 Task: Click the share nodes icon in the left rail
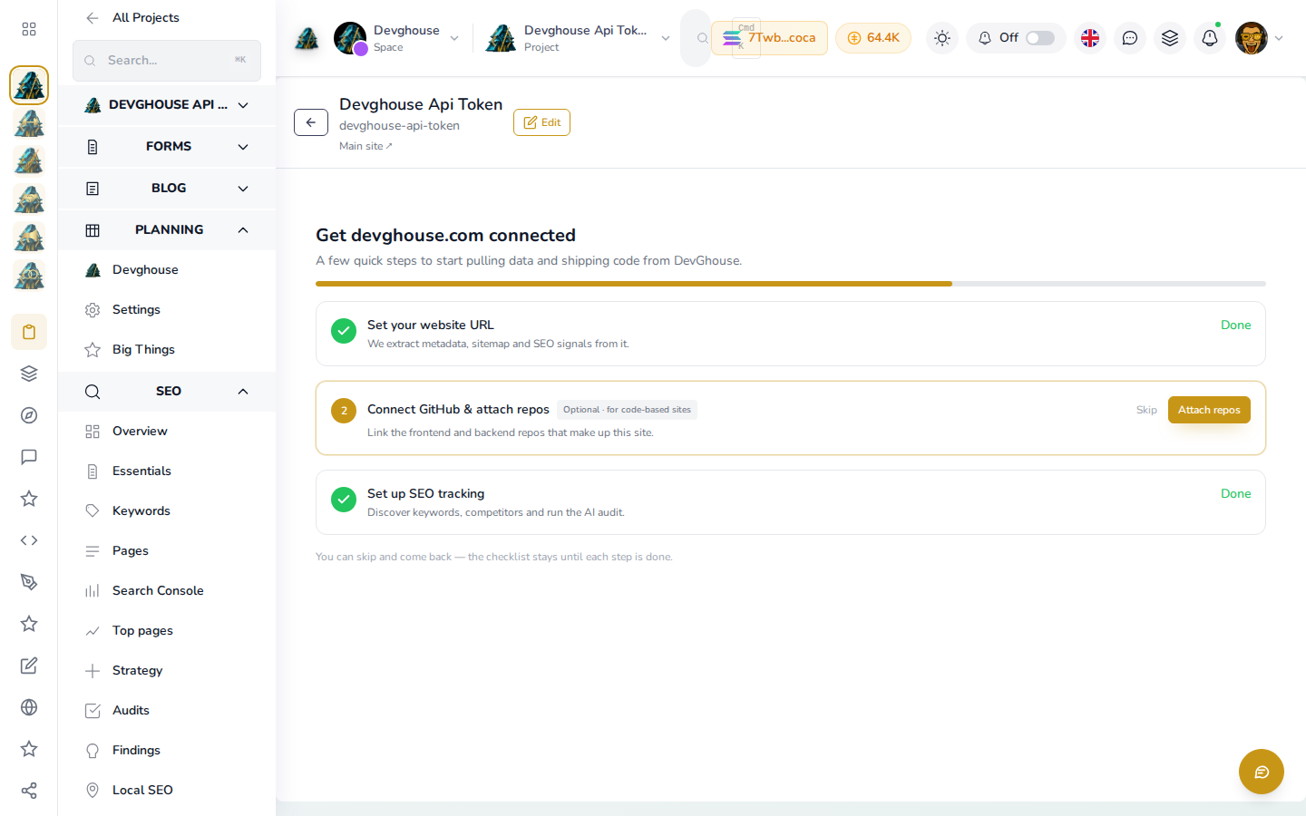click(x=29, y=791)
